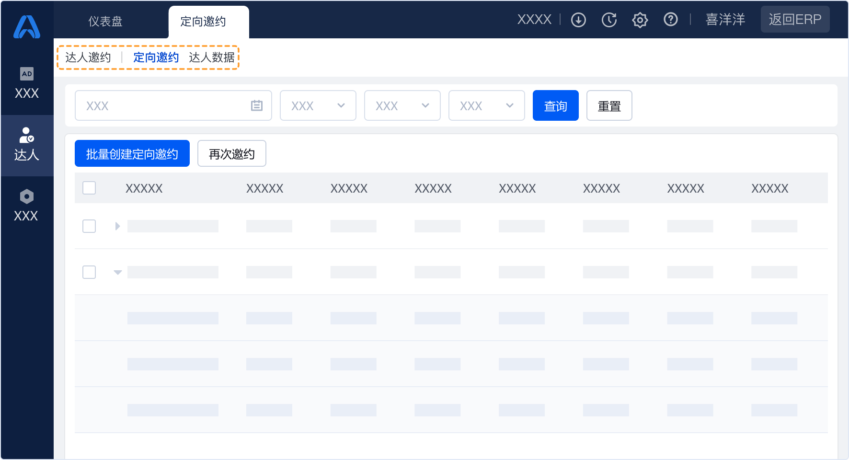Check the first row's checkbox
The width and height of the screenshot is (849, 460).
click(89, 226)
